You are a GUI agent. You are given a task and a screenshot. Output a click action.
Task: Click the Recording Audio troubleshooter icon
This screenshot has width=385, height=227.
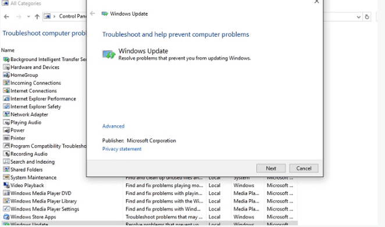[6, 154]
